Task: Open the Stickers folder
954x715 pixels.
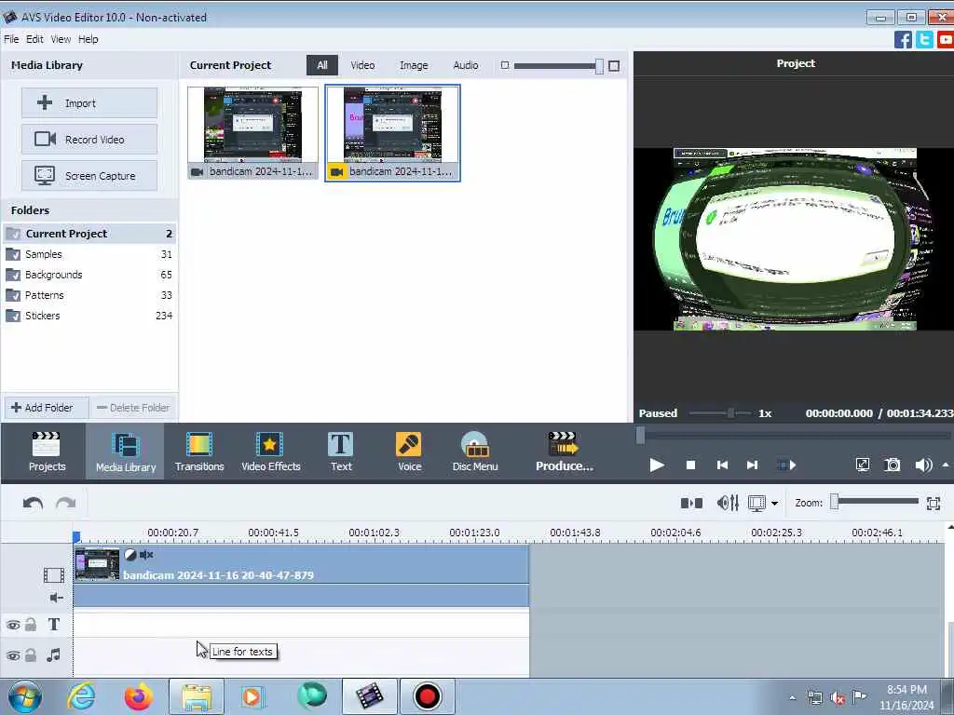Action: pyautogui.click(x=89, y=316)
